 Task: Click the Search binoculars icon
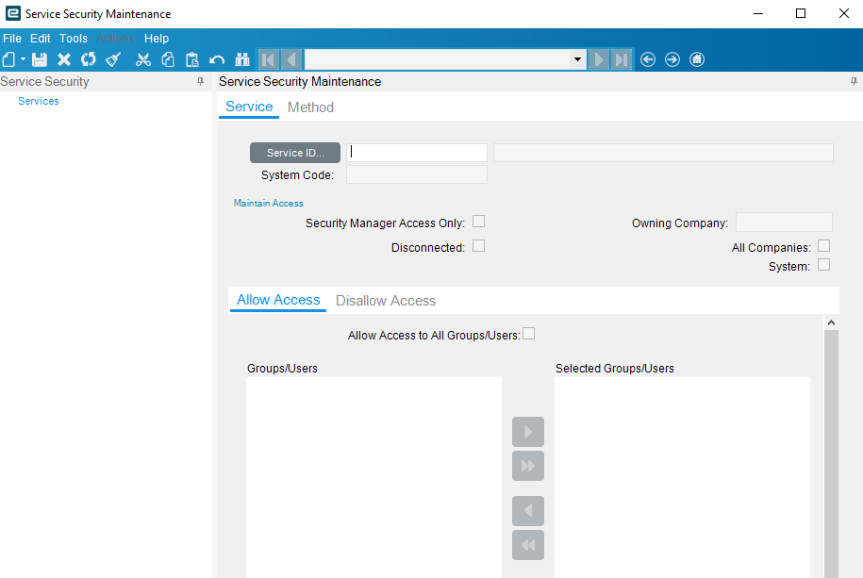(242, 59)
